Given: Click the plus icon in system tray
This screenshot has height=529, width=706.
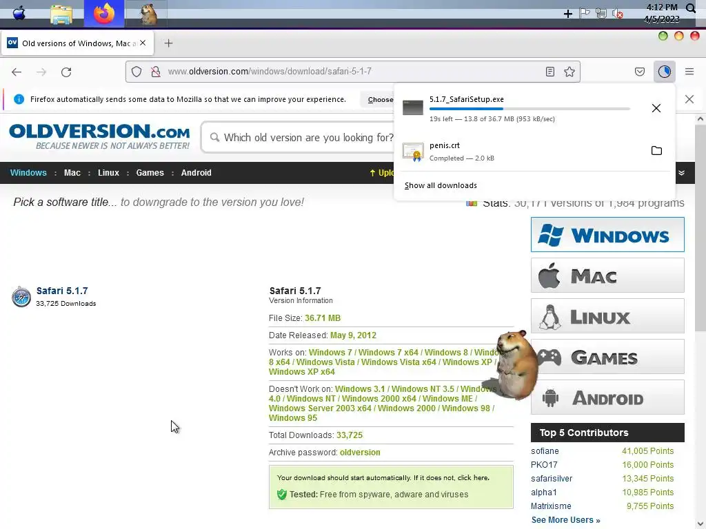Looking at the screenshot, I should (x=568, y=14).
